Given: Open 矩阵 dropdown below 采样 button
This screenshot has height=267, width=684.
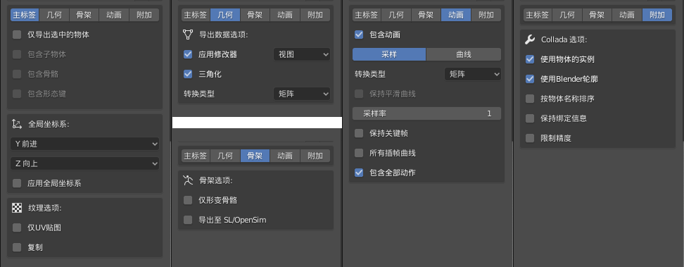Looking at the screenshot, I should coord(473,74).
